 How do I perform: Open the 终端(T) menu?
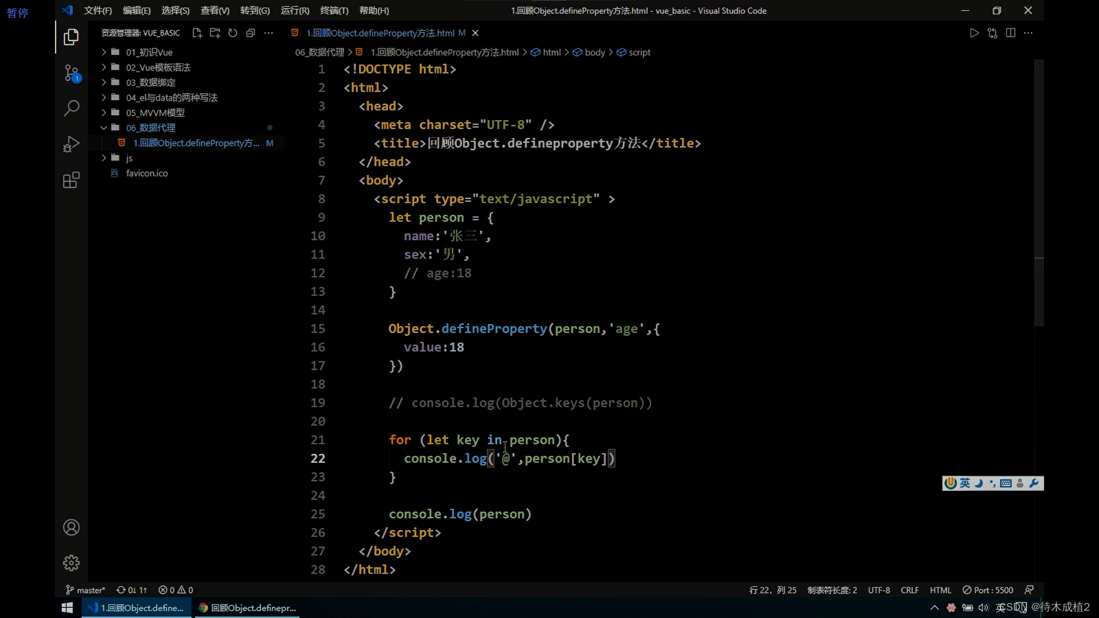[x=334, y=10]
